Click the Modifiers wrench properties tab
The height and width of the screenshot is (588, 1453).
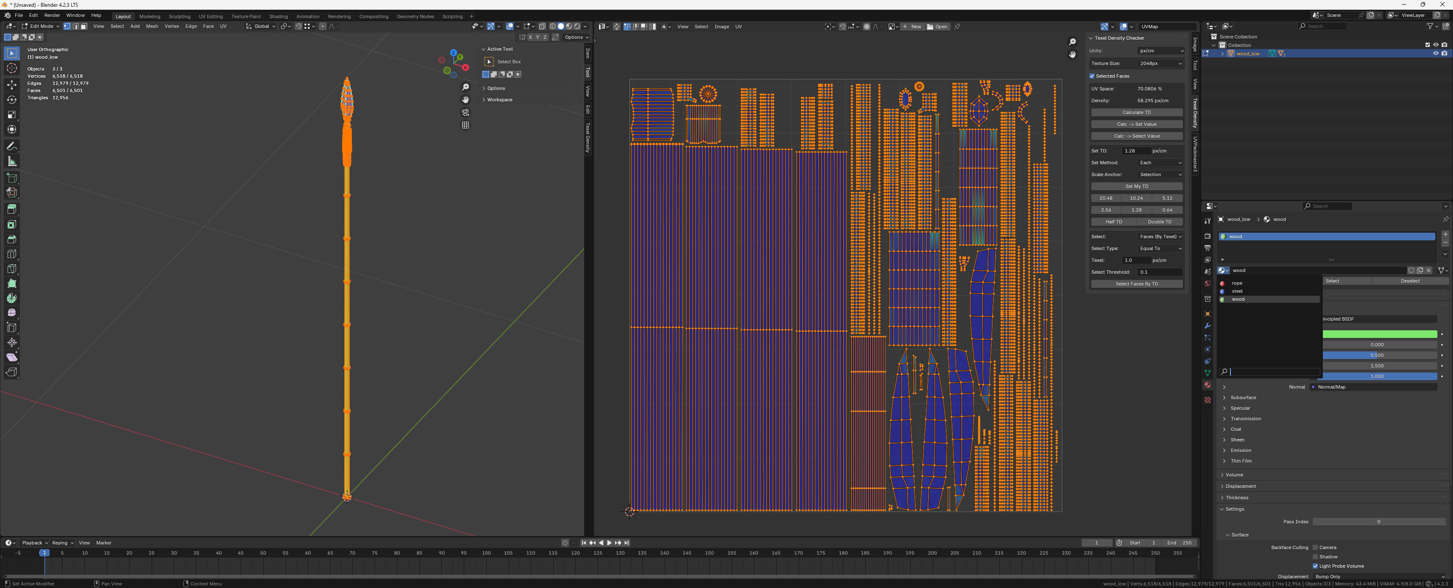coord(1207,326)
